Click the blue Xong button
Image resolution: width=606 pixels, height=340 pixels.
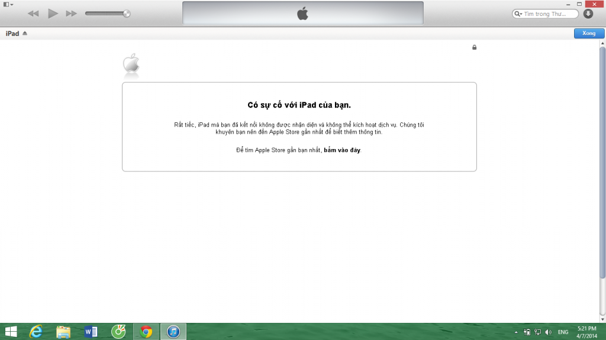tap(589, 33)
